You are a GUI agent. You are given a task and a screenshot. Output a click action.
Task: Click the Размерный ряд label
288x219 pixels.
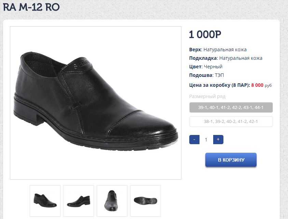[x=207, y=96]
